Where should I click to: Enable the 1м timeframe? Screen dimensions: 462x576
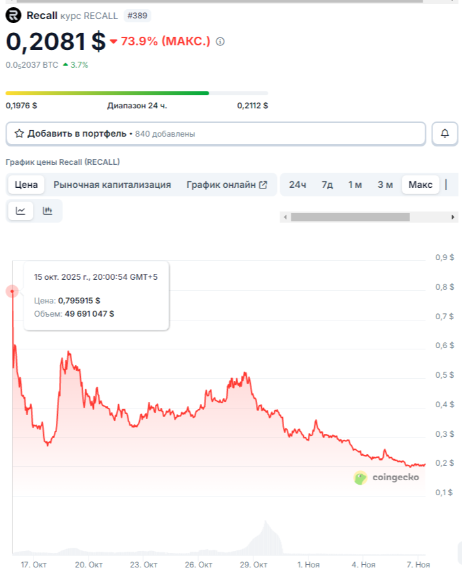[355, 185]
